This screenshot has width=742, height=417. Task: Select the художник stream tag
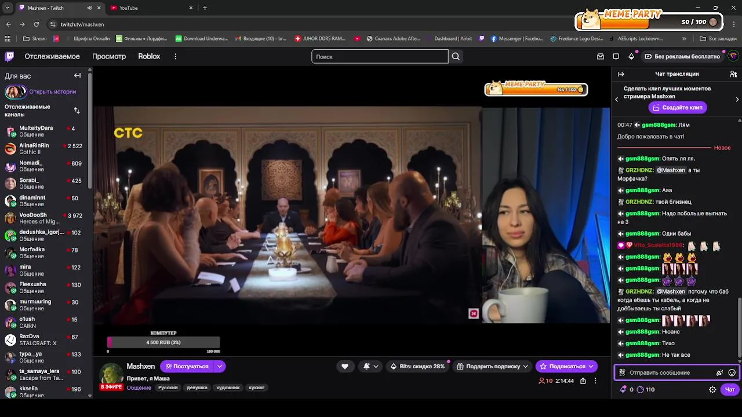tap(228, 387)
